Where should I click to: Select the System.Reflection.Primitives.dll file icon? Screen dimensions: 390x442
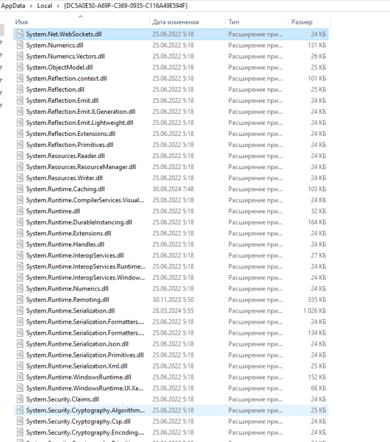(20, 144)
